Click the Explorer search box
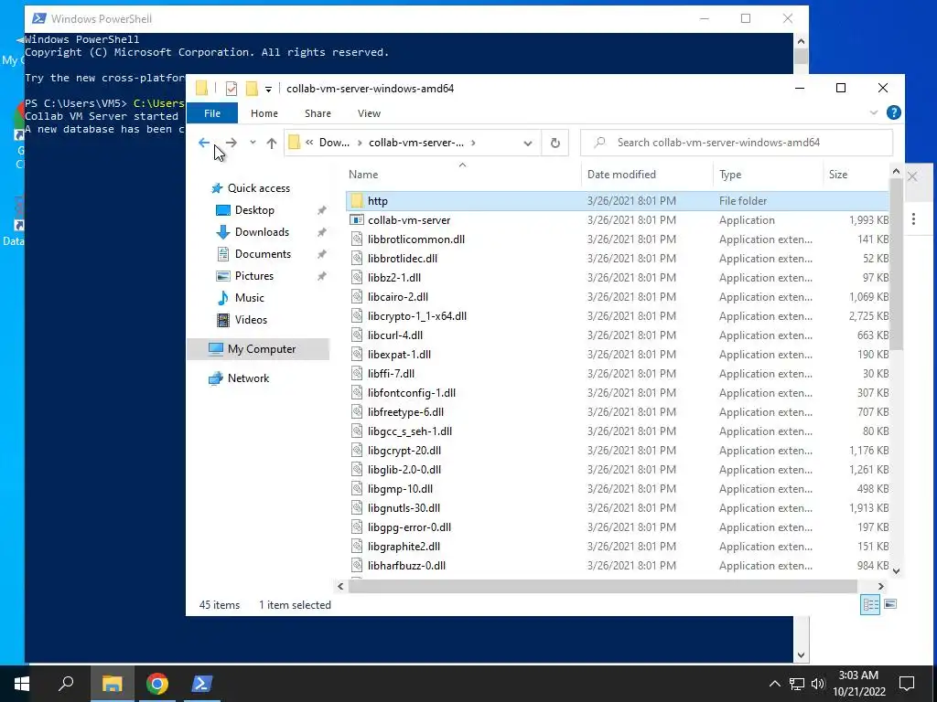Screen dimensions: 937x702 tap(737, 143)
